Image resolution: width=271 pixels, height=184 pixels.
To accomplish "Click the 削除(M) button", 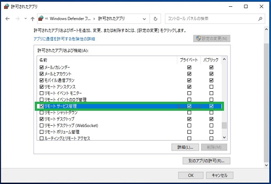I will click(x=214, y=147).
